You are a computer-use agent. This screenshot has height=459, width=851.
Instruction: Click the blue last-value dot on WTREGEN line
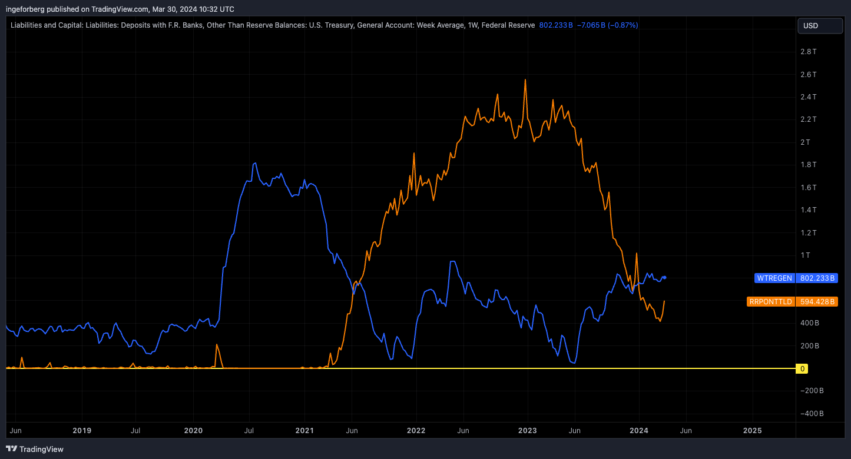pyautogui.click(x=665, y=277)
